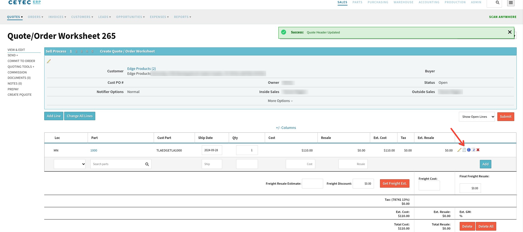523x232 pixels.
Task: Expand More Options in the header
Action: pos(280,101)
